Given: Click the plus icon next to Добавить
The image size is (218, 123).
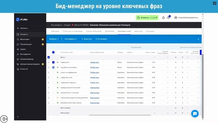Looking at the screenshot, I should click(x=18, y=28).
